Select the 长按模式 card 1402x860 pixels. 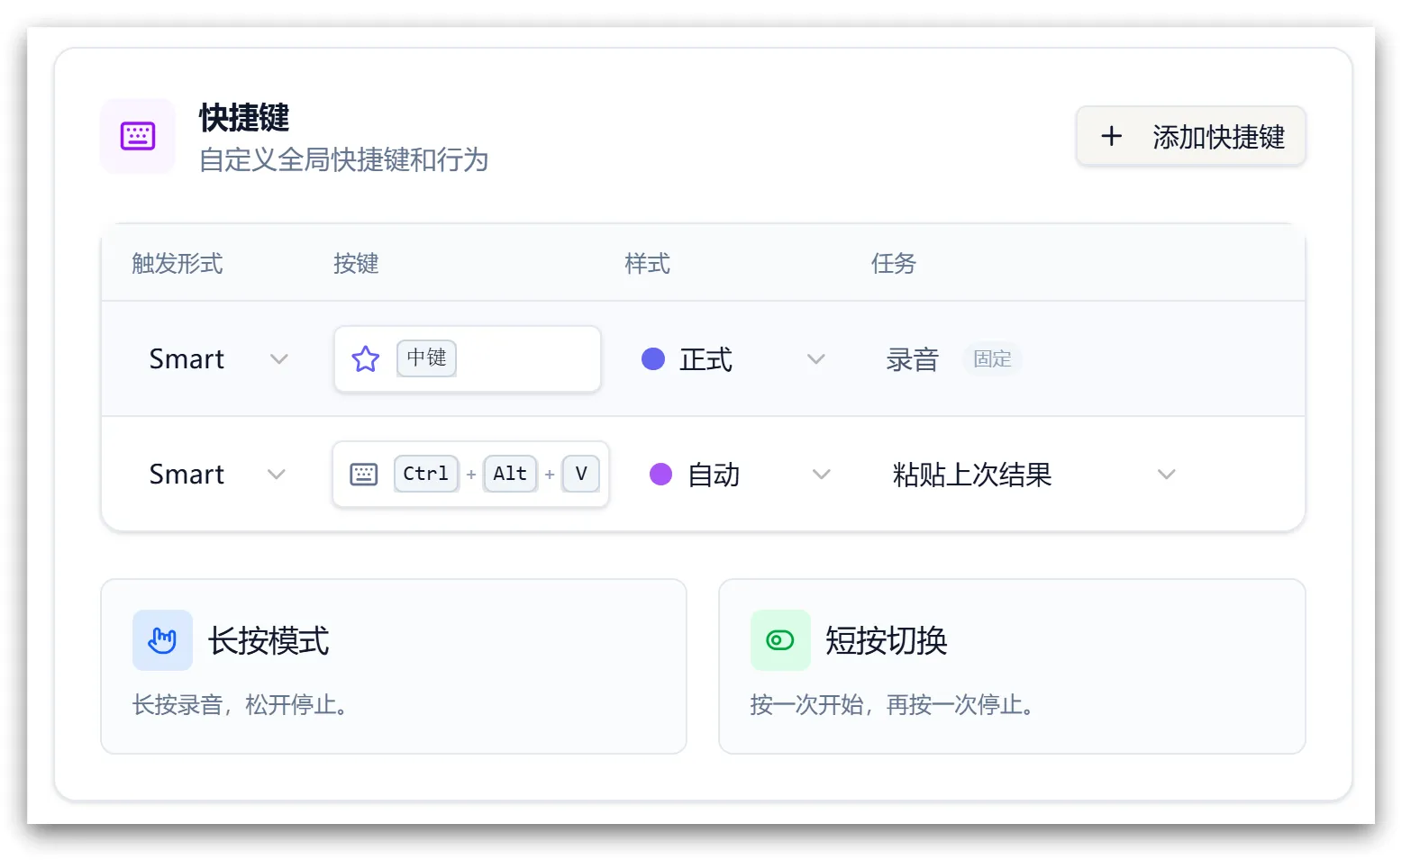(x=393, y=666)
